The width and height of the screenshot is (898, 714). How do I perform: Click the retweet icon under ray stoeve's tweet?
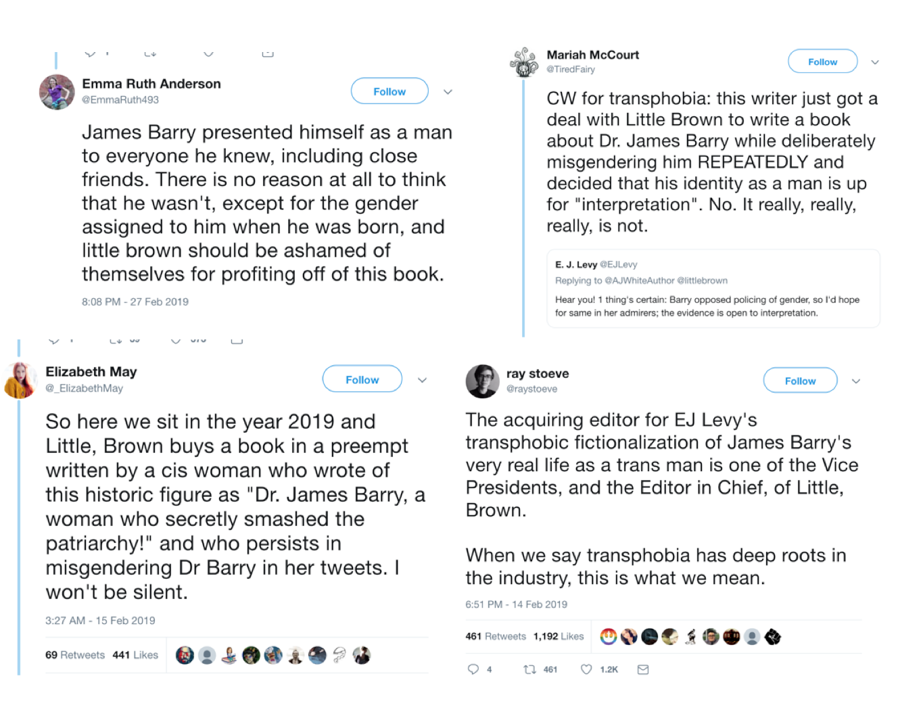click(x=530, y=669)
